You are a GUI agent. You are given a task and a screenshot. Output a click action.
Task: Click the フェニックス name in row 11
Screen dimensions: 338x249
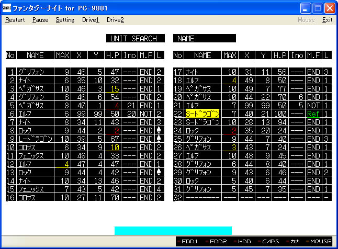click(x=31, y=156)
